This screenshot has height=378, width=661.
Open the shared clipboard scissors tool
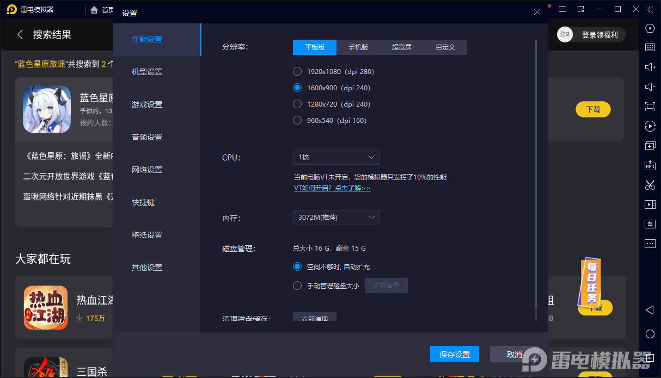(650, 185)
